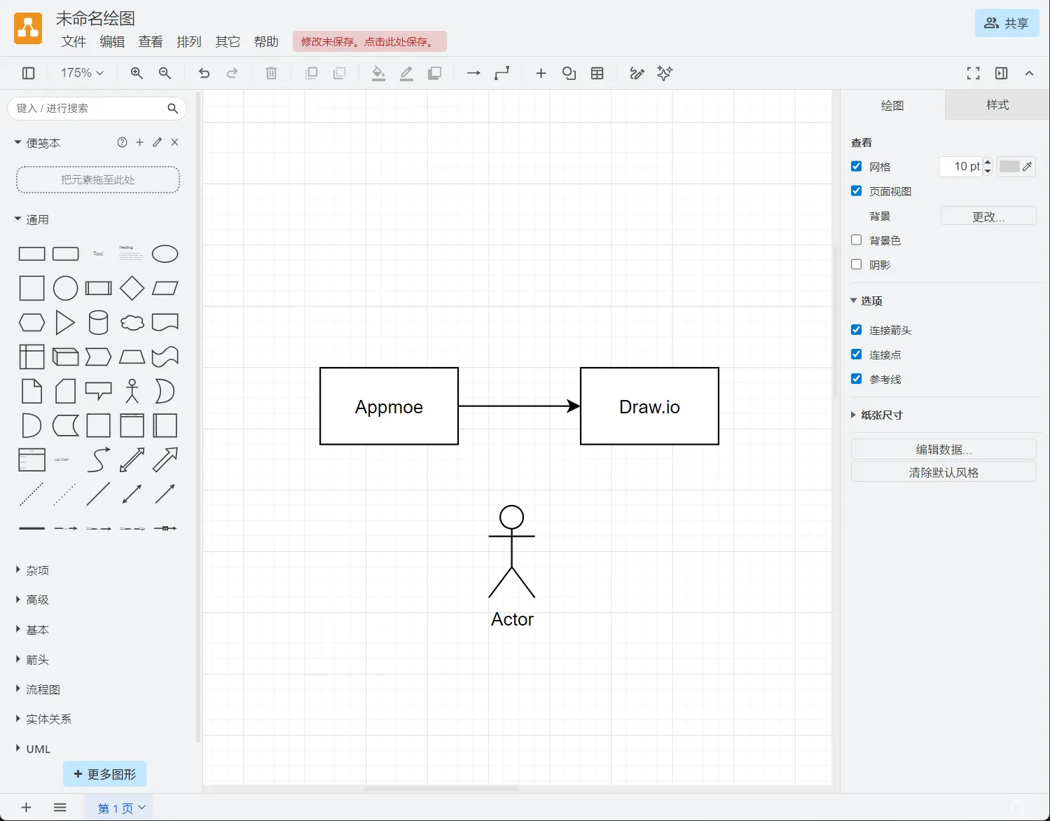Image resolution: width=1050 pixels, height=821 pixels.
Task: Click the send to back icon
Action: [340, 73]
